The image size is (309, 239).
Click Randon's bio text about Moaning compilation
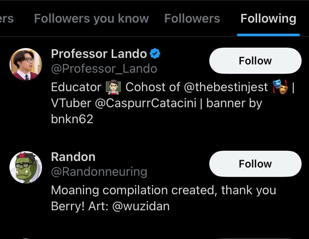(163, 191)
